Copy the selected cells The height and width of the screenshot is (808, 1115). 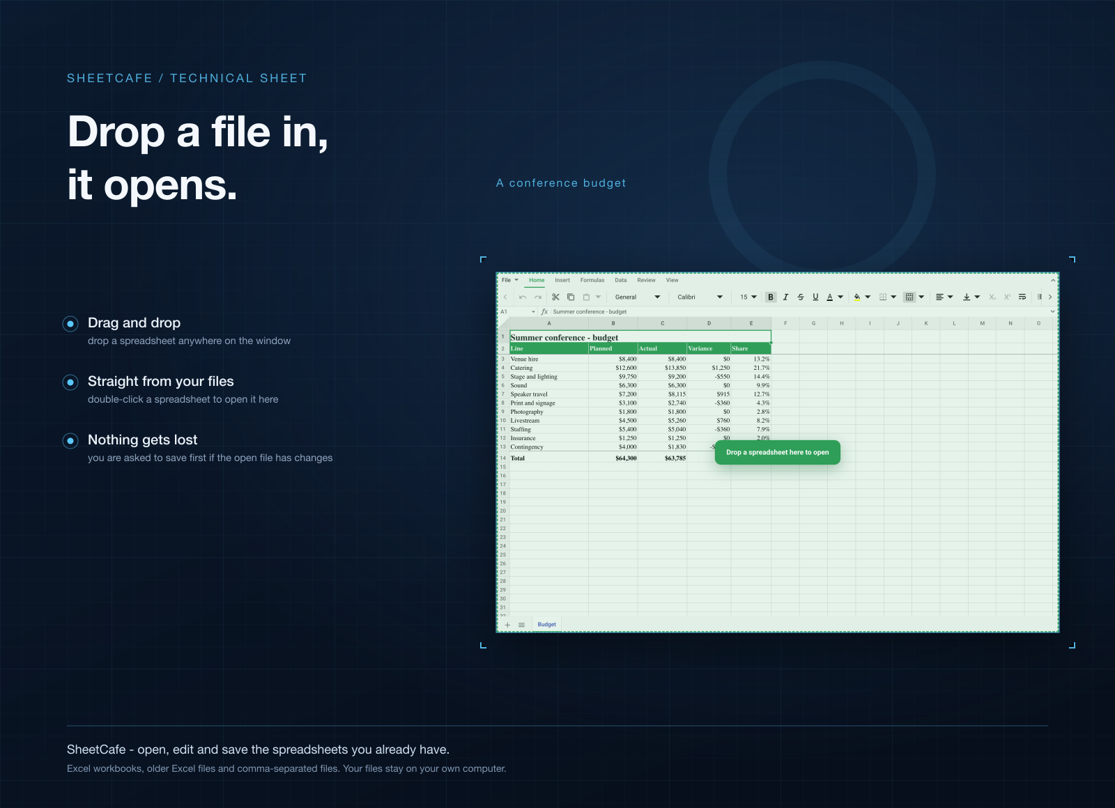[571, 297]
